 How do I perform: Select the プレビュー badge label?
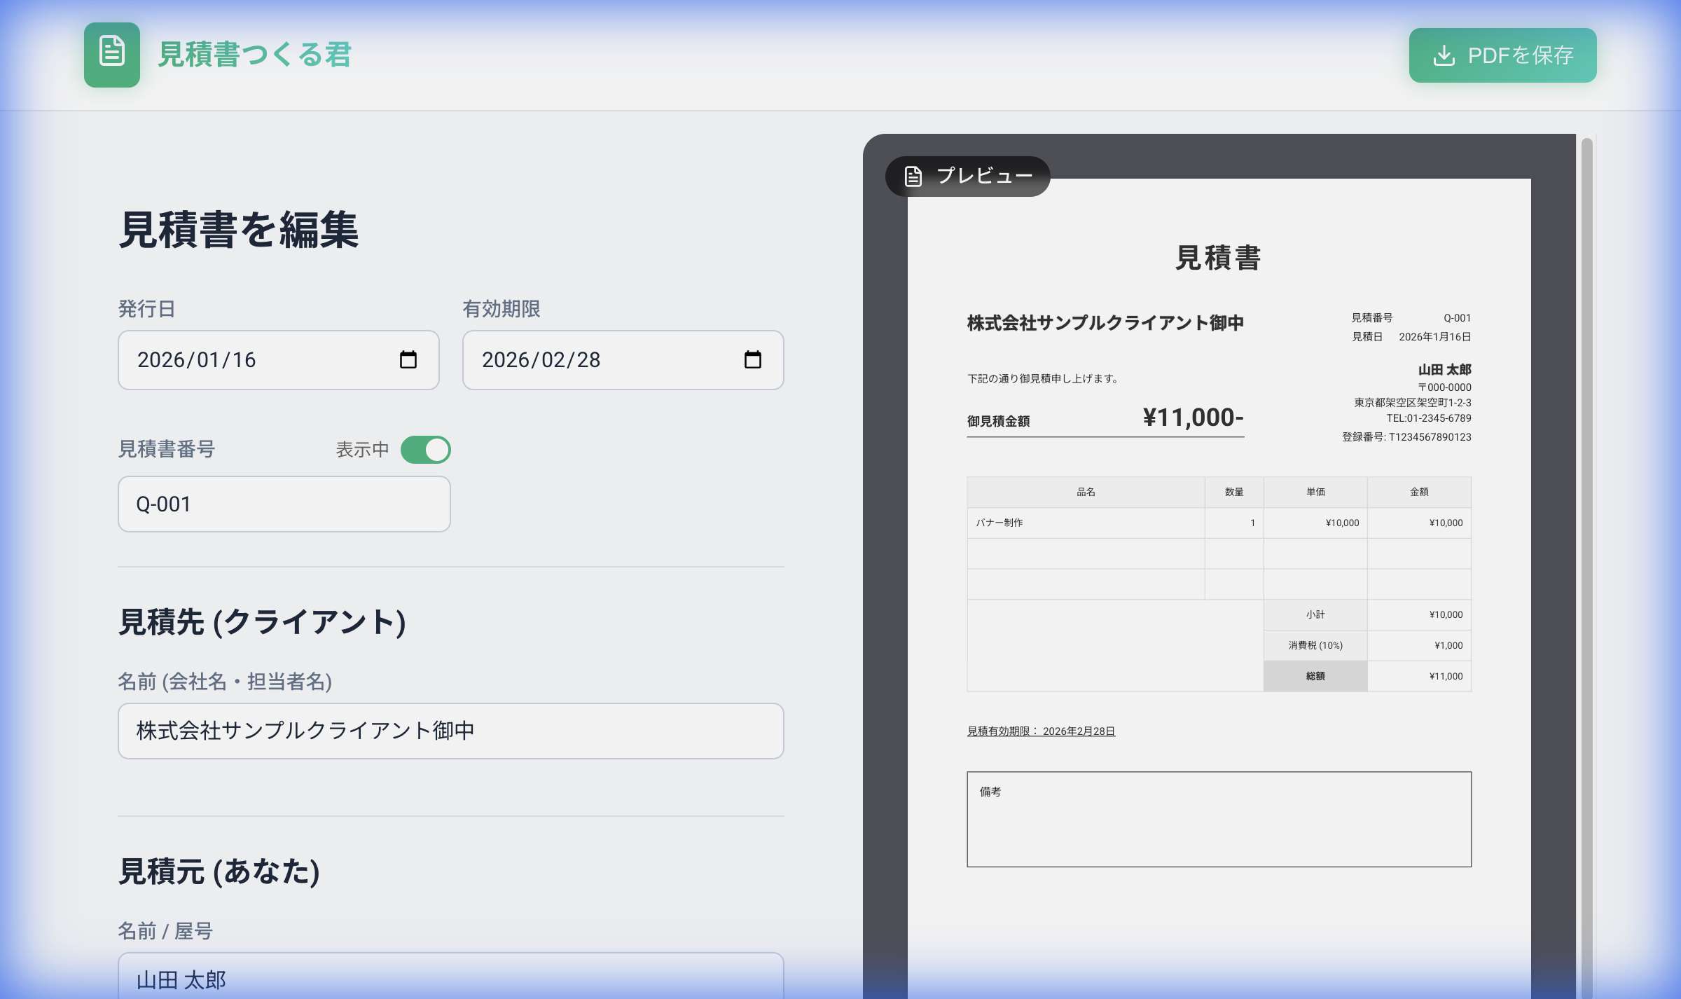(x=983, y=176)
